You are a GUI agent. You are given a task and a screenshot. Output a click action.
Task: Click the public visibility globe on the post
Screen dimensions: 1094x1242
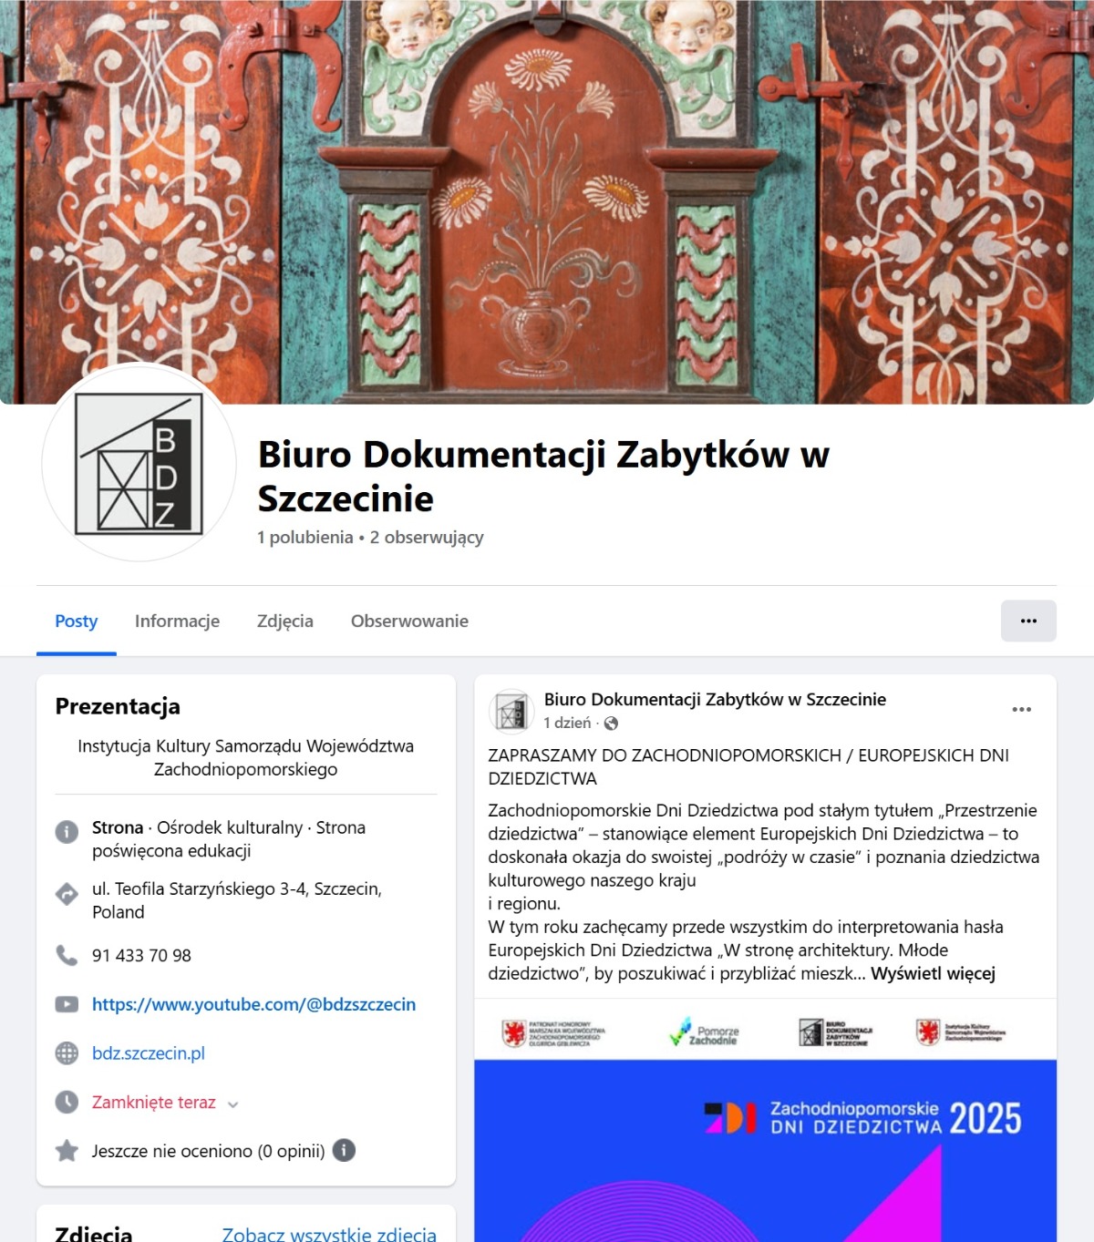(x=611, y=724)
